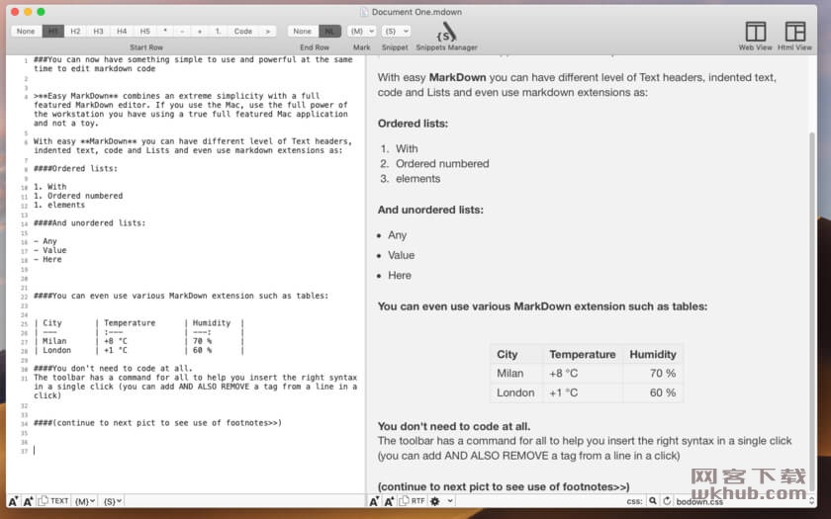Open the (M) dropdown in bottom bar
Viewport: 831px width, 519px height.
[85, 501]
